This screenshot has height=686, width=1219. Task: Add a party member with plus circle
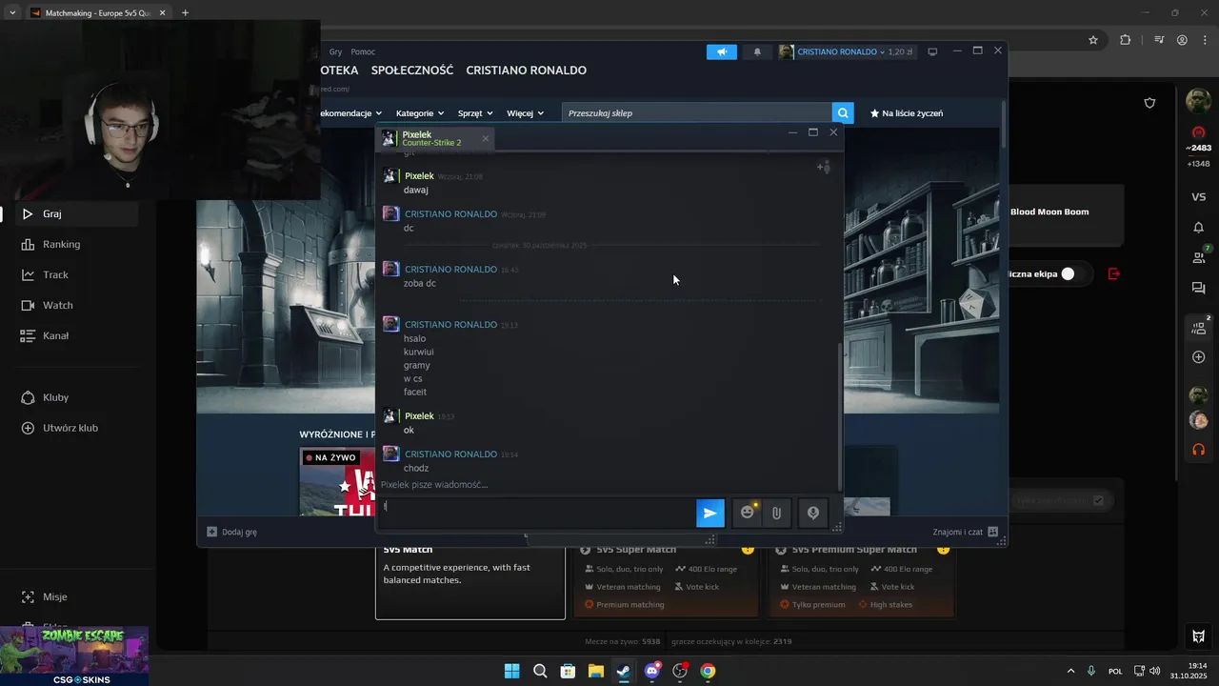point(1198,357)
